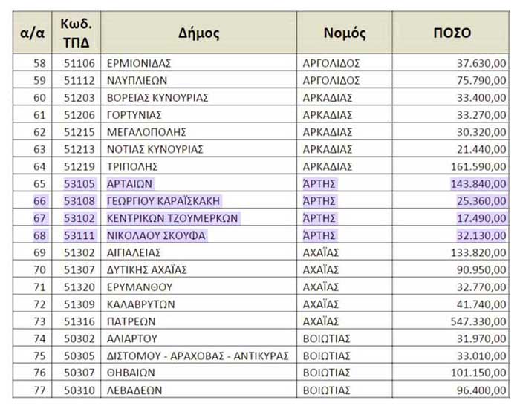
Task: Select code 53108 in the highlighted rows
Action: coord(78,201)
